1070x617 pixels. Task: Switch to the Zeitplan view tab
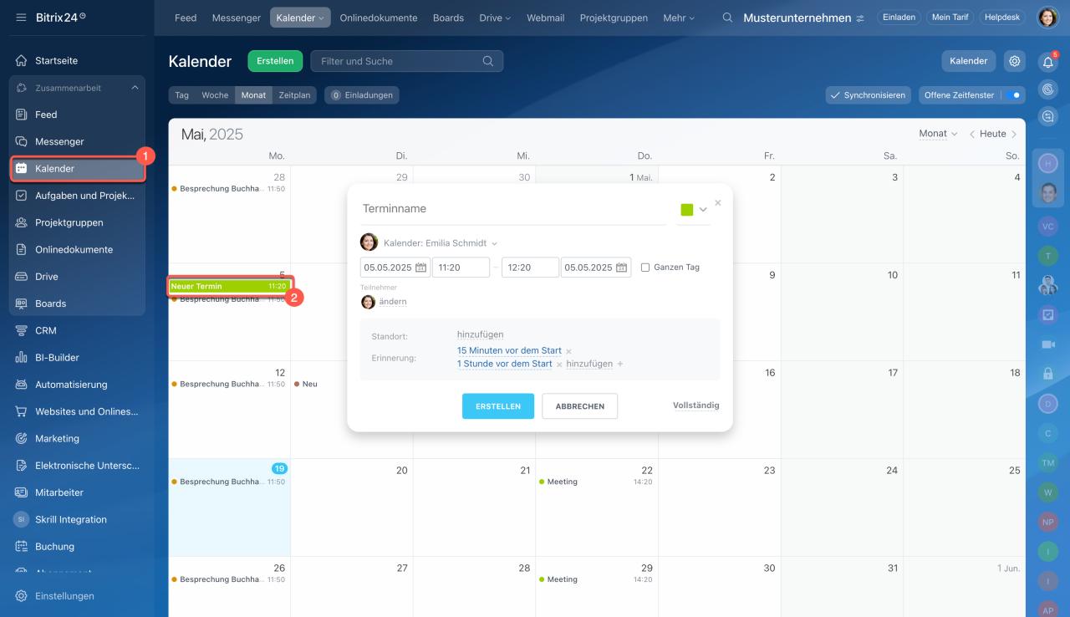pyautogui.click(x=294, y=95)
